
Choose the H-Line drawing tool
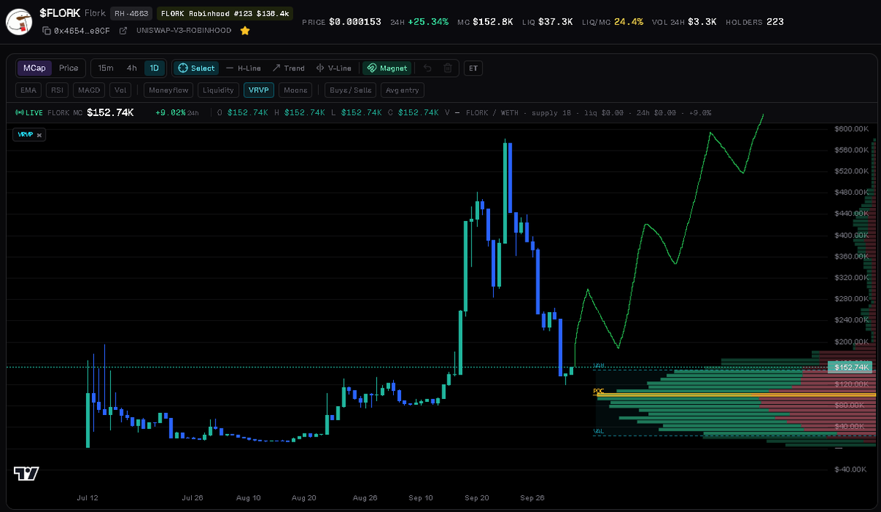[243, 68]
